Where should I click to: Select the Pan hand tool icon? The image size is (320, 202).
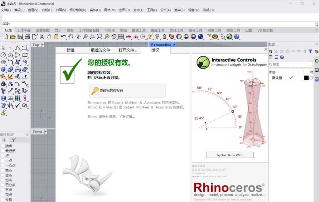(70, 37)
